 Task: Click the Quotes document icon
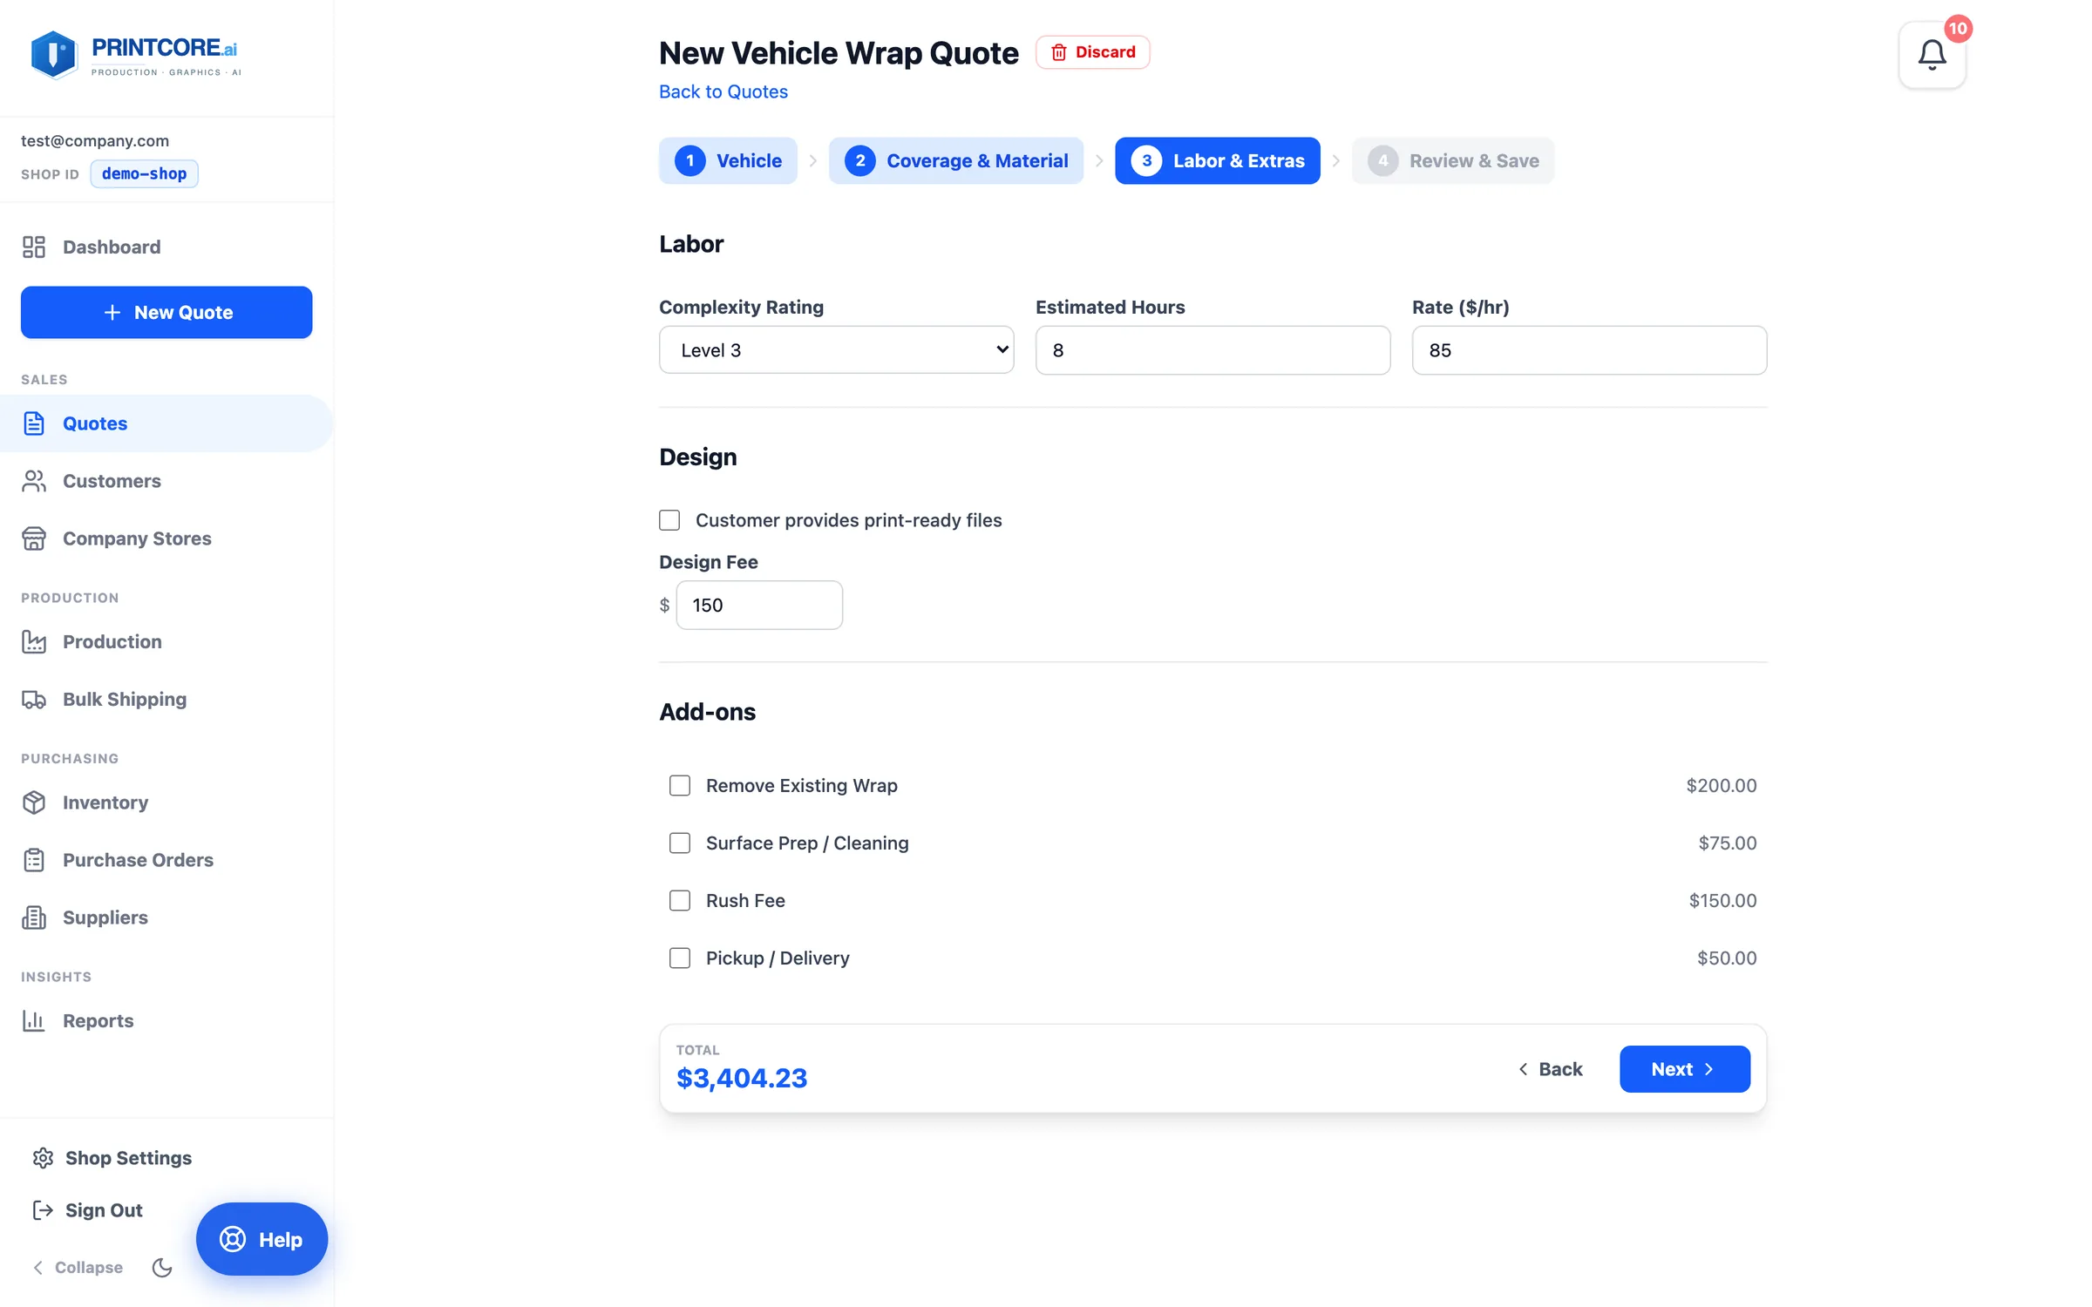tap(34, 423)
